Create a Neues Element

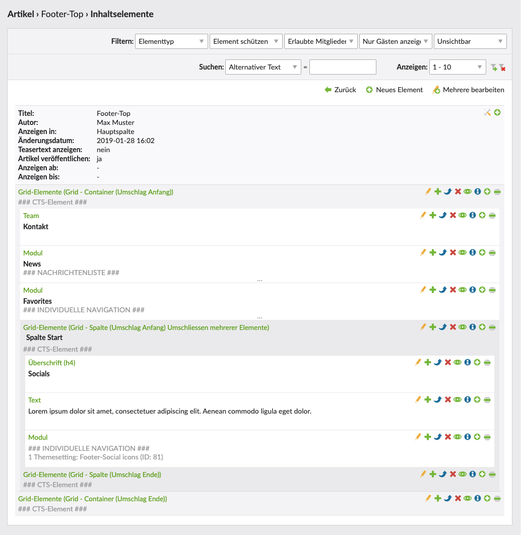395,90
